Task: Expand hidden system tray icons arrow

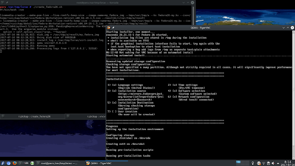Action: (x=278, y=163)
